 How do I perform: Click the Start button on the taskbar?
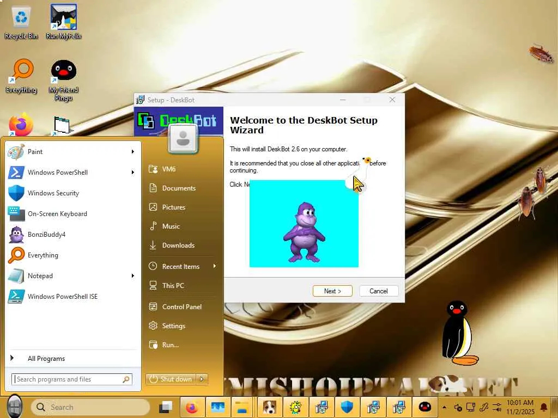tap(15, 407)
